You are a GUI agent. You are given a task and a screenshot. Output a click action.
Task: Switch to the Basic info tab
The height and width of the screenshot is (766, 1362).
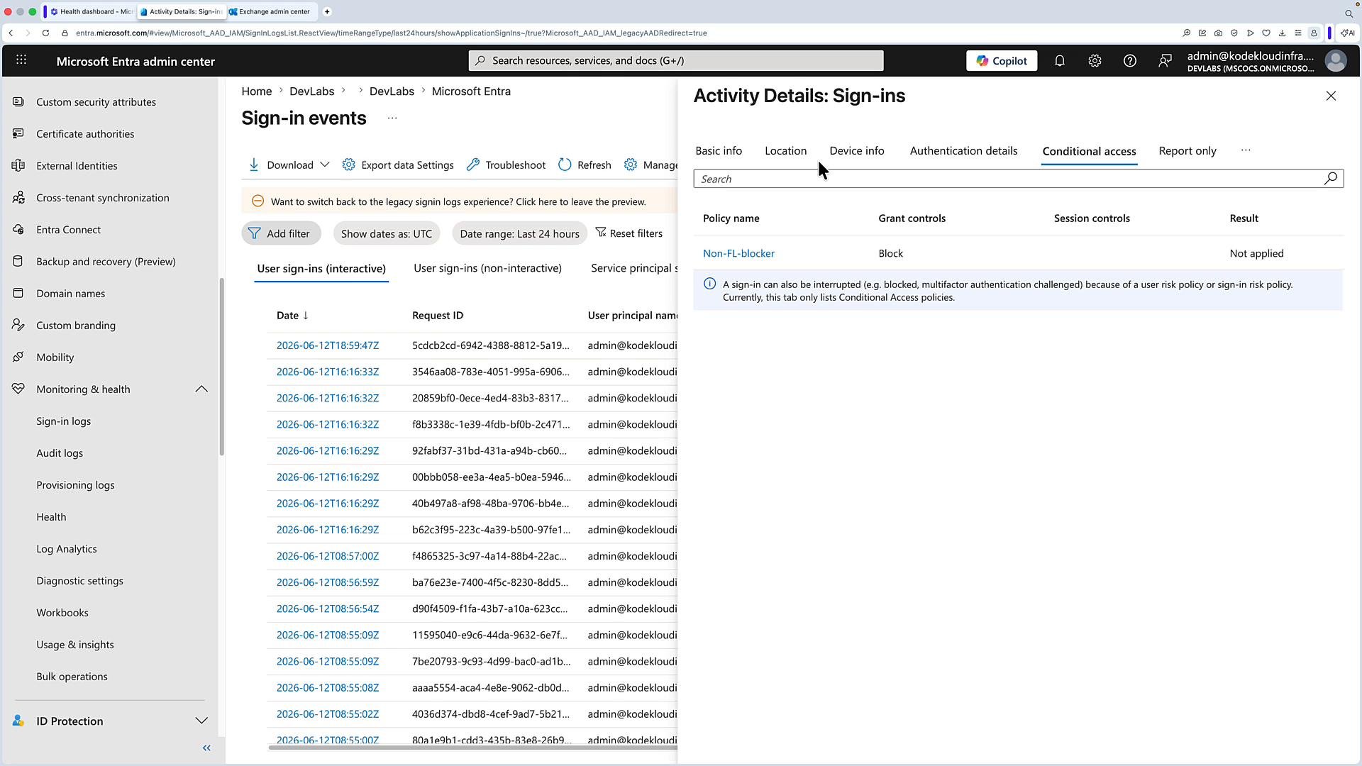[719, 150]
